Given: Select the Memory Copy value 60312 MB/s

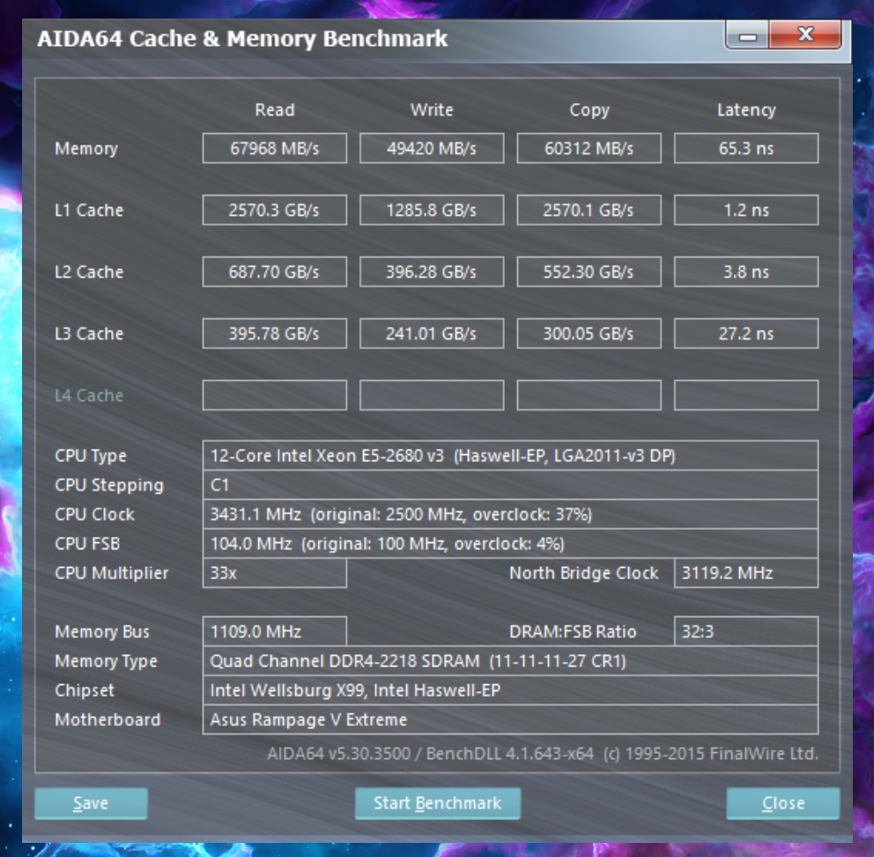Looking at the screenshot, I should pos(589,148).
